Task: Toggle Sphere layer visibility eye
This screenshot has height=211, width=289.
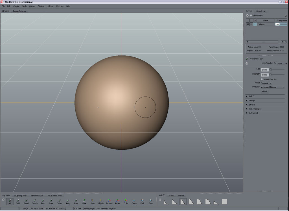Action: click(248, 24)
